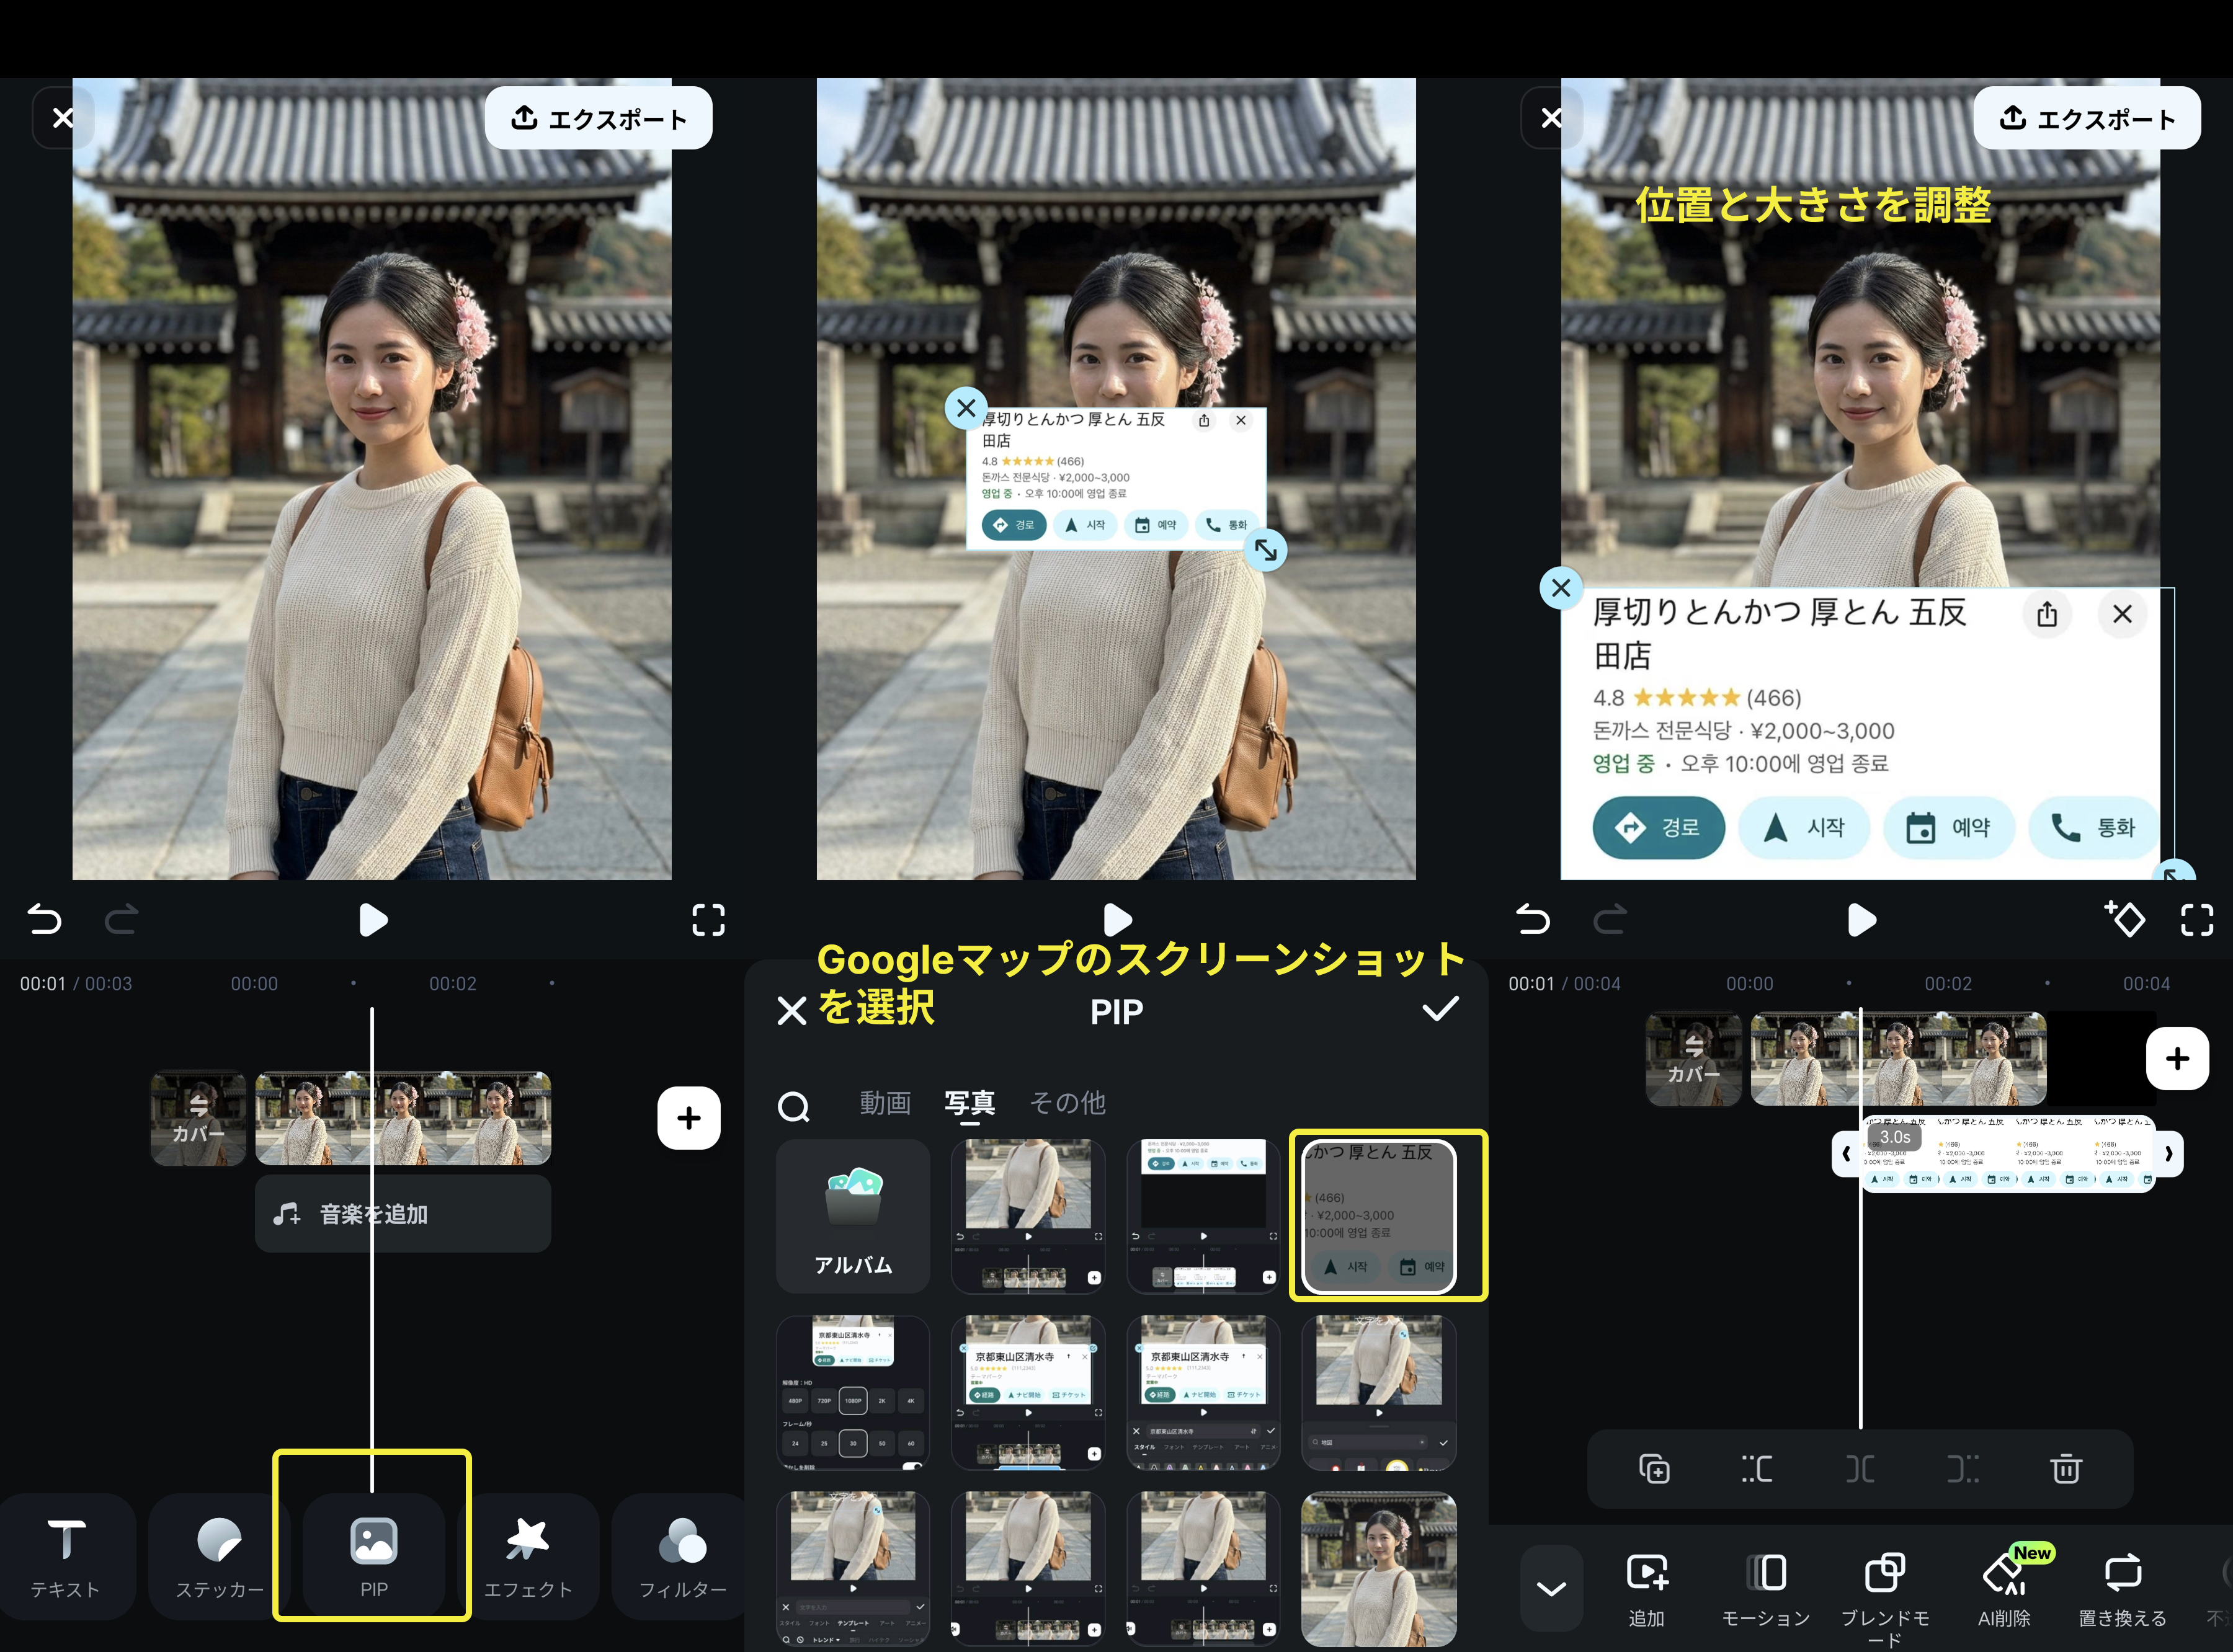Collapse the editing toolbar with the down chevron
The height and width of the screenshot is (1652, 2233).
point(1551,1588)
